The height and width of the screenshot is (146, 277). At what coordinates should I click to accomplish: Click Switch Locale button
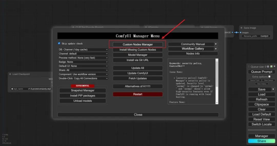[x=262, y=124]
